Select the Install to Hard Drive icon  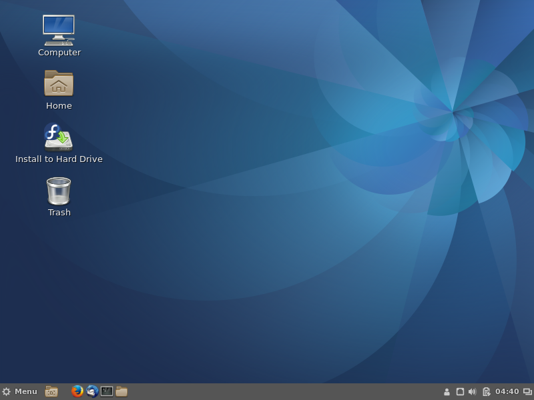click(x=59, y=137)
